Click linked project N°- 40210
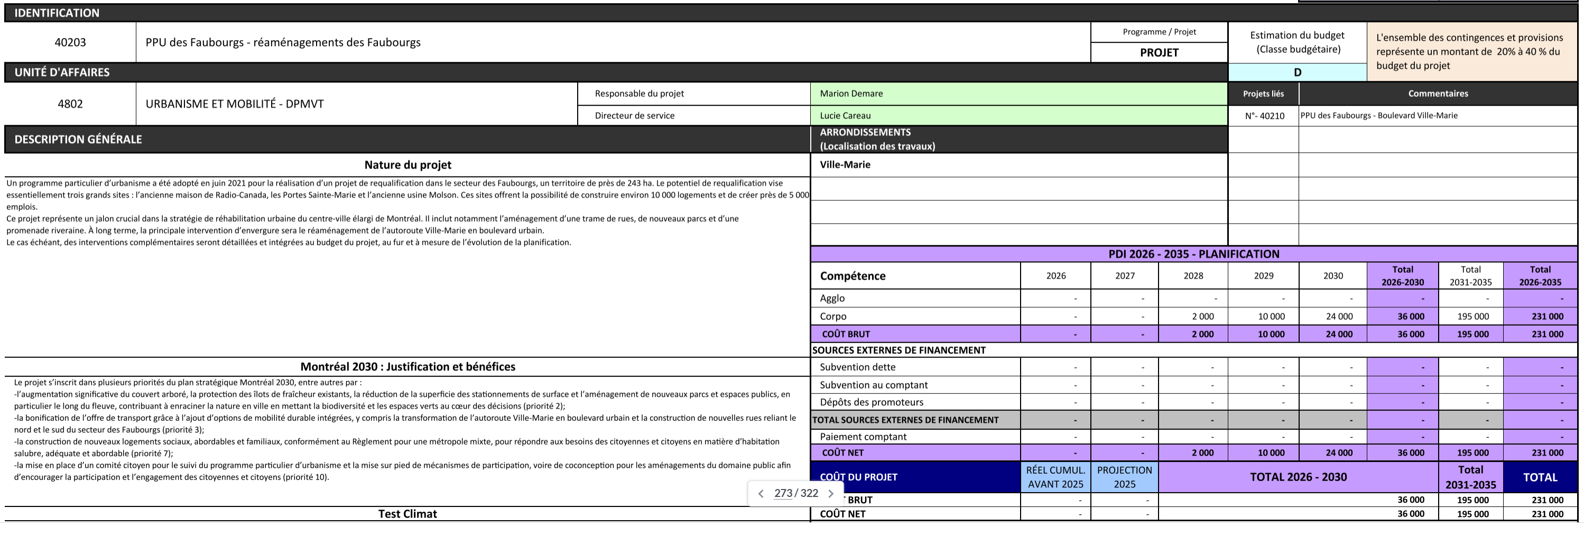This screenshot has width=1584, height=535. coord(1264,116)
